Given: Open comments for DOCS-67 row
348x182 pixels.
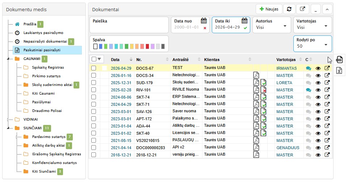Looking at the screenshot, I should (308, 68).
